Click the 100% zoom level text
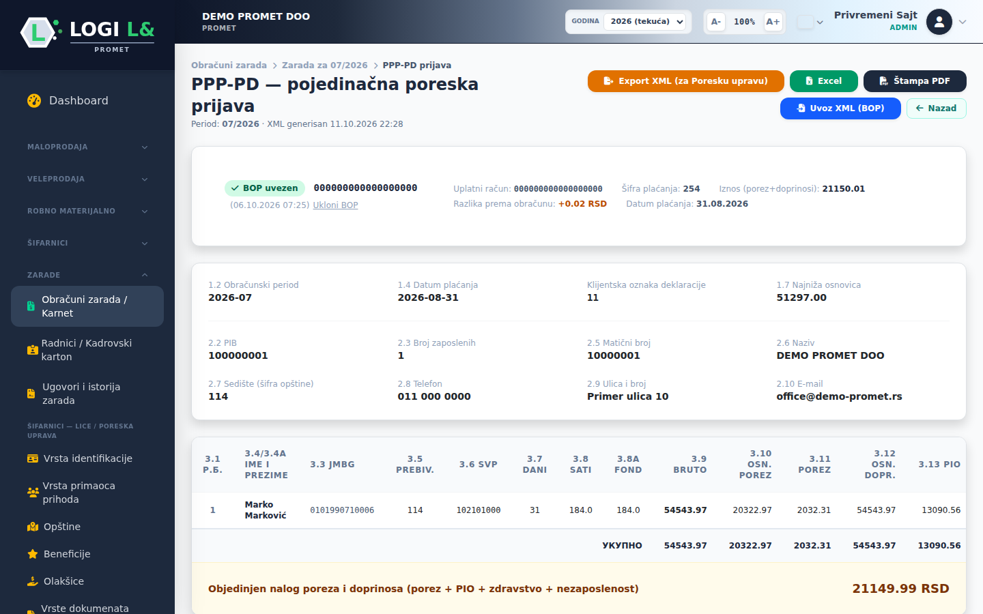The image size is (983, 614). click(x=744, y=22)
